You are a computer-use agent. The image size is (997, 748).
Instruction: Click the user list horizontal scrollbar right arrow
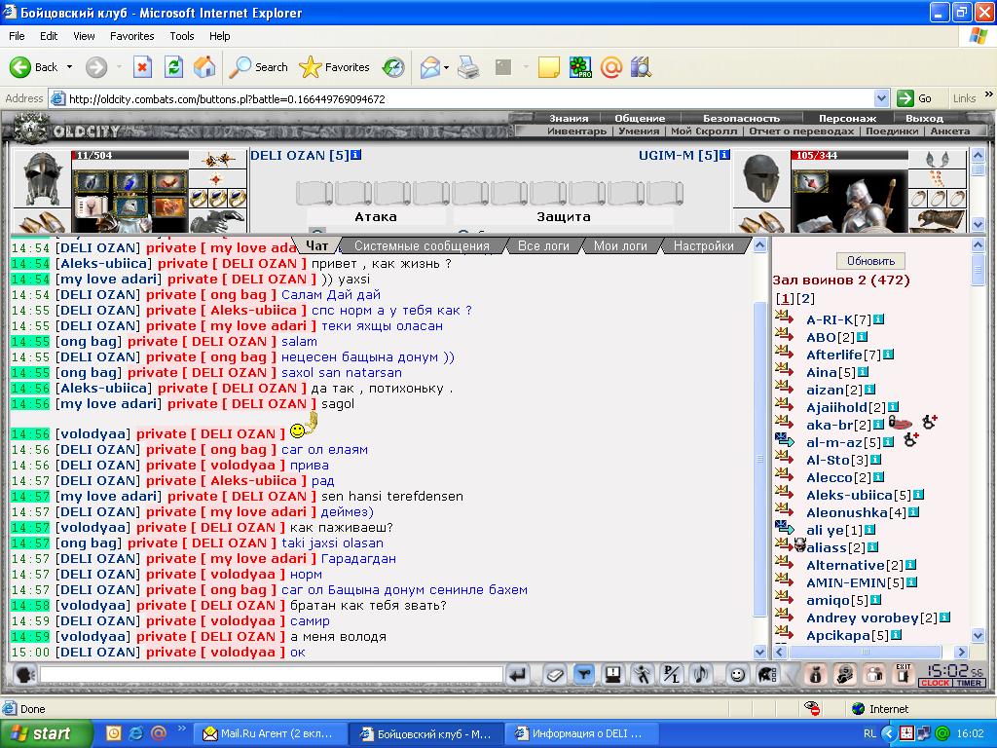(x=961, y=652)
